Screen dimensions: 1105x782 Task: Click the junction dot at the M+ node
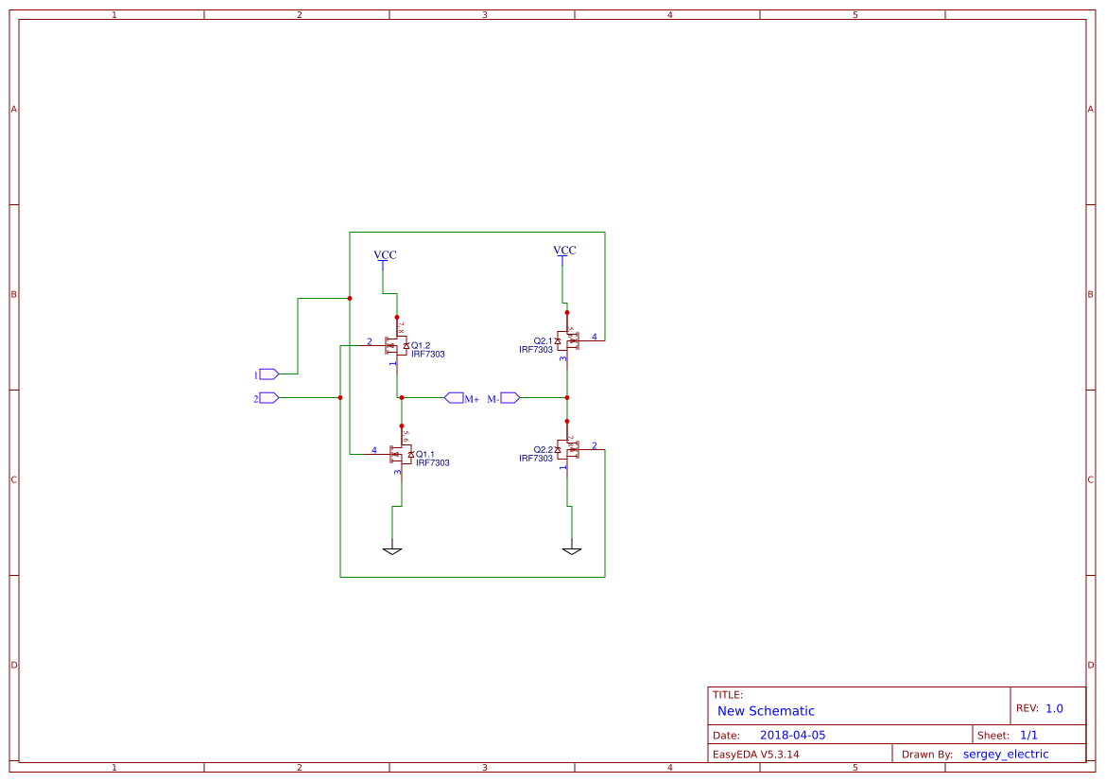401,398
